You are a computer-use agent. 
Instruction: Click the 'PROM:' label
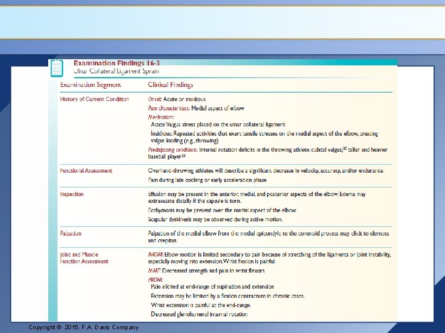tap(156, 279)
